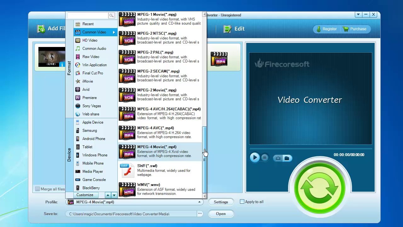This screenshot has height=227, width=403.
Task: Click the BlackBerry device icon
Action: pyautogui.click(x=78, y=188)
